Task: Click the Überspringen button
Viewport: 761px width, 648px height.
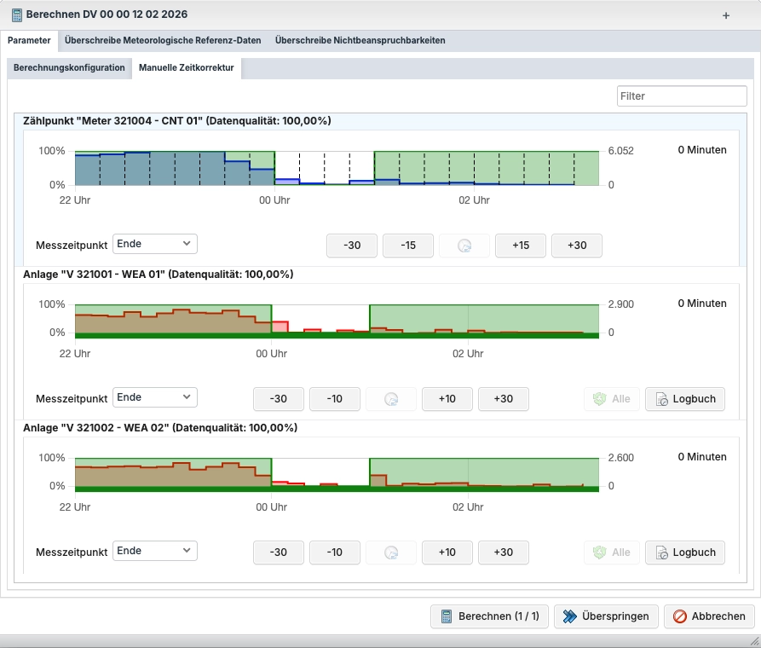Action: [607, 616]
